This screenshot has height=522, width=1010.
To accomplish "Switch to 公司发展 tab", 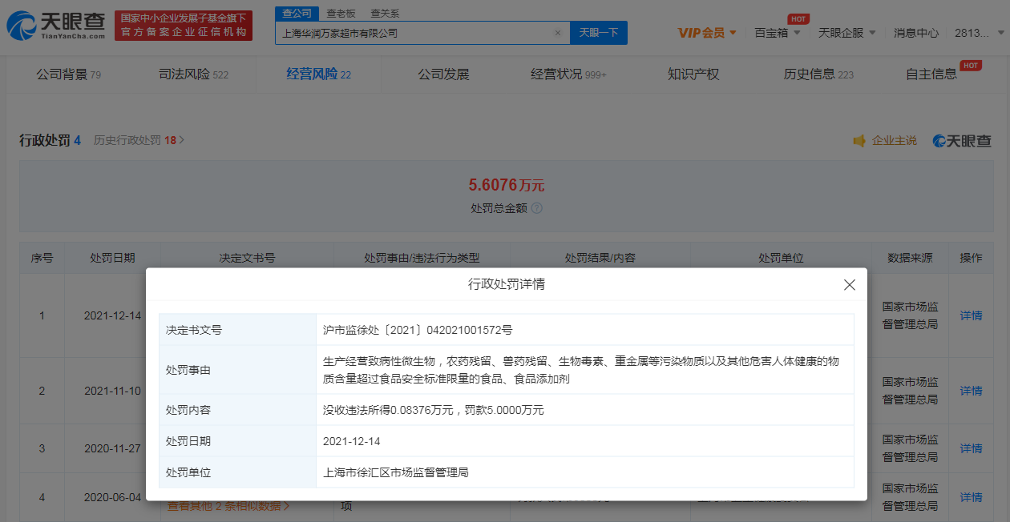I will click(x=443, y=74).
